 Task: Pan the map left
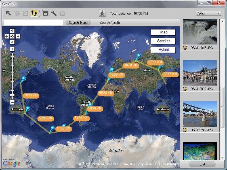[7, 36]
